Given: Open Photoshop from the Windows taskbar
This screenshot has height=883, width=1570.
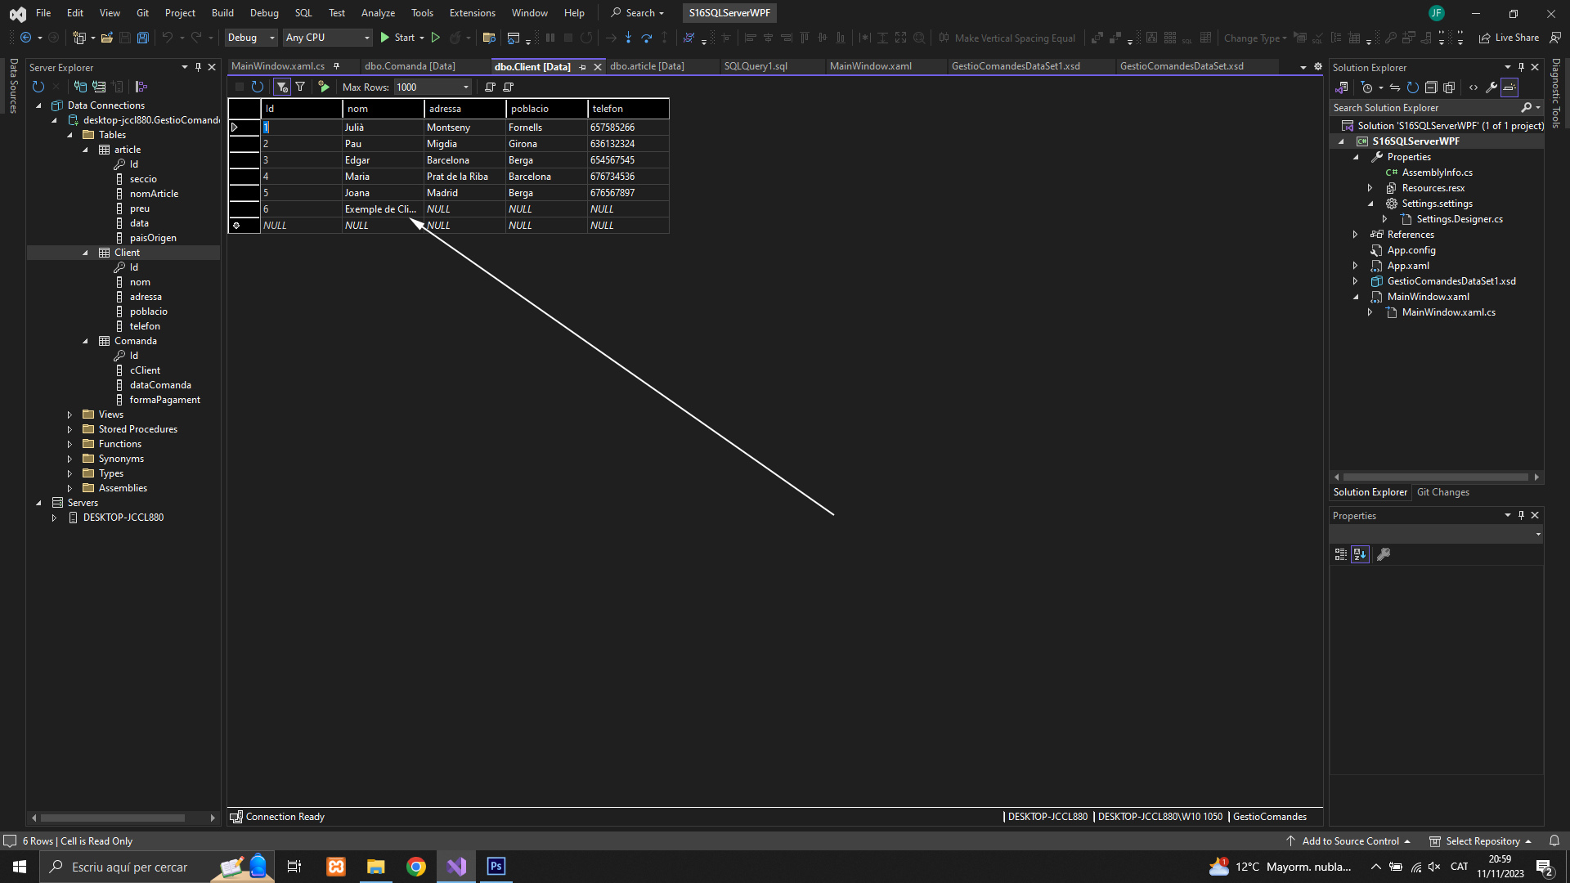Looking at the screenshot, I should [496, 867].
